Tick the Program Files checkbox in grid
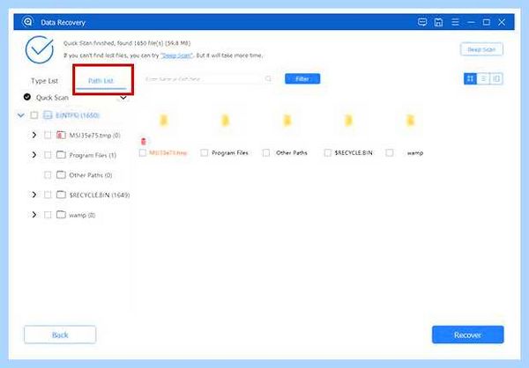Viewport: 529px width, 368px height. (x=205, y=153)
